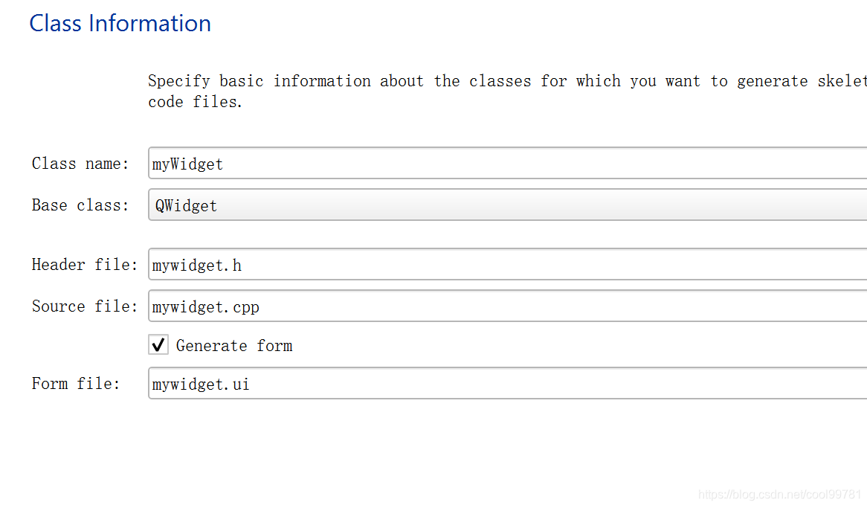The width and height of the screenshot is (867, 508).
Task: Click the Generate form label text
Action: (x=234, y=346)
